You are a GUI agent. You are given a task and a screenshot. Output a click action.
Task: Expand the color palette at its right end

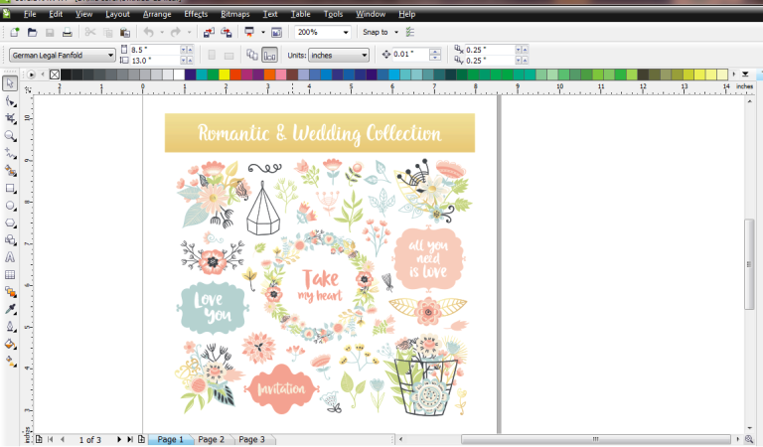tap(745, 74)
